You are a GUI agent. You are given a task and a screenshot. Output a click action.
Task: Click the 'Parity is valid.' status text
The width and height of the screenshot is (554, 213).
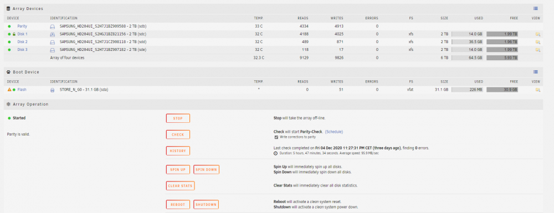18,134
